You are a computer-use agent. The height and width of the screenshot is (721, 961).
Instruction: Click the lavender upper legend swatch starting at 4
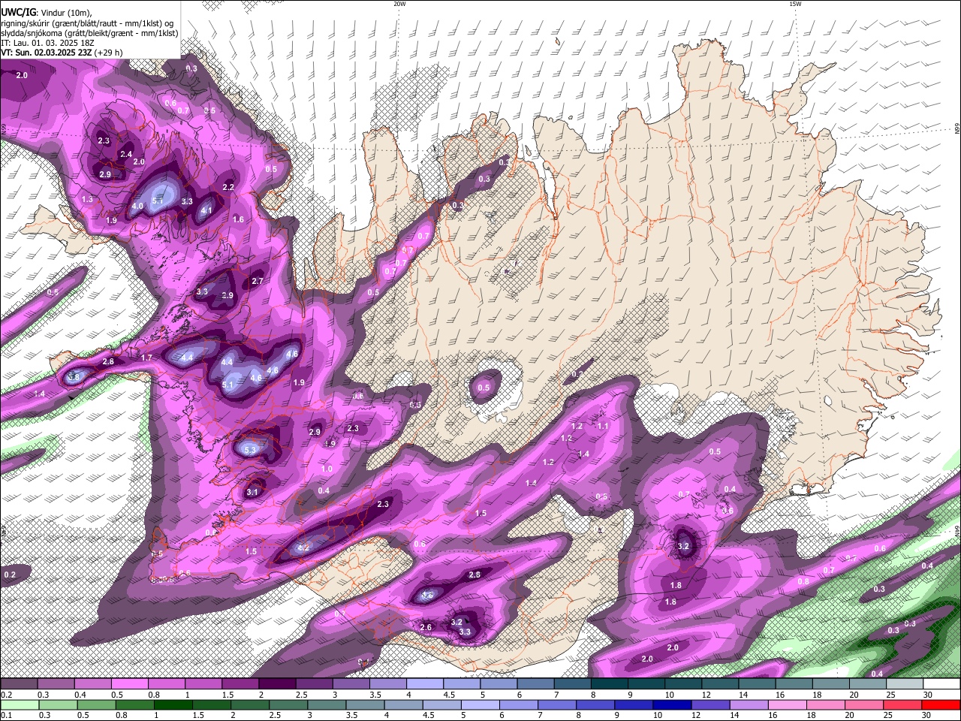click(x=424, y=684)
